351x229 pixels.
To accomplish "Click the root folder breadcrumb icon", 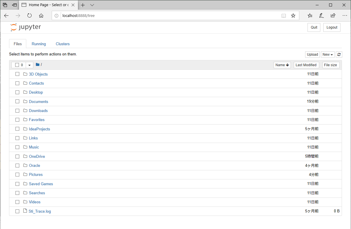I will tap(37, 64).
